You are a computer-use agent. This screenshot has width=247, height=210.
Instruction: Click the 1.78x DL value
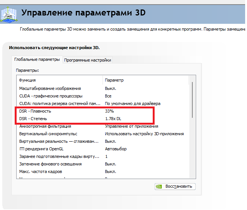pyautogui.click(x=113, y=119)
